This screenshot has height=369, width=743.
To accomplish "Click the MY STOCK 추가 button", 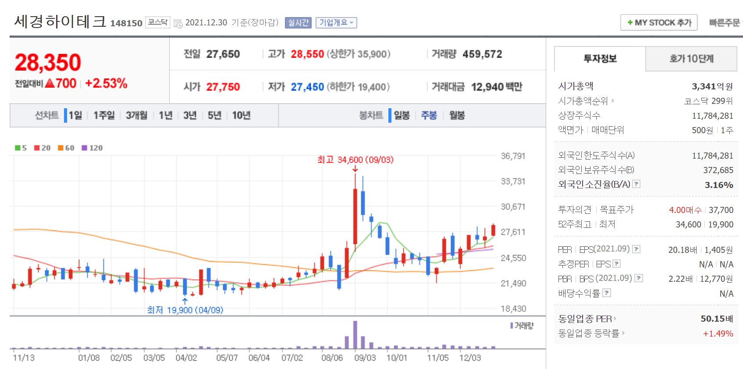I will [659, 22].
